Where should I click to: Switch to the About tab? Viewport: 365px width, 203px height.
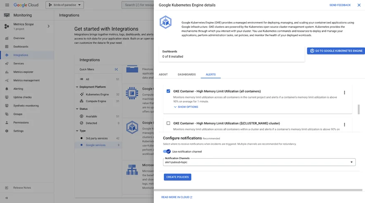coord(163,75)
